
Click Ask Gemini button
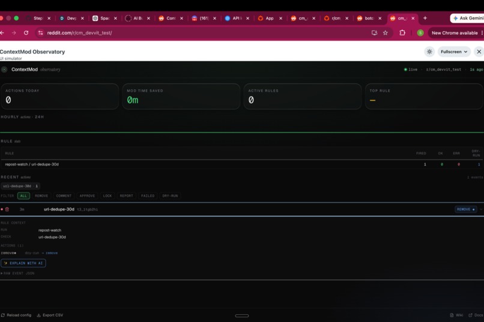[468, 18]
